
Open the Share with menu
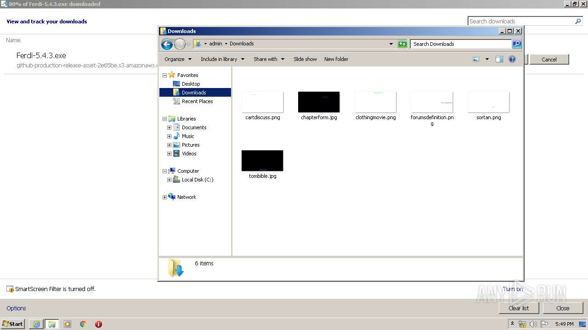pos(269,59)
